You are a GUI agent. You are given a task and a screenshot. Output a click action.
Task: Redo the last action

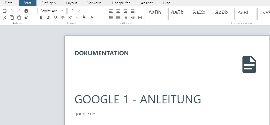coord(19,11)
